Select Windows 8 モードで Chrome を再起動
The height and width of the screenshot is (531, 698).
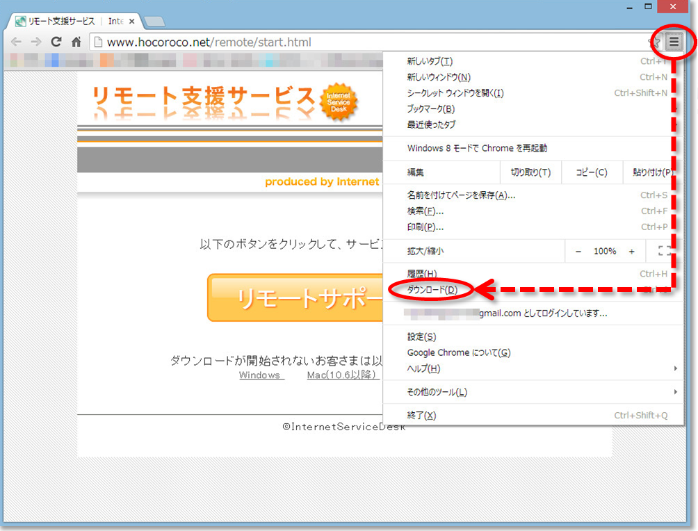[x=533, y=148]
